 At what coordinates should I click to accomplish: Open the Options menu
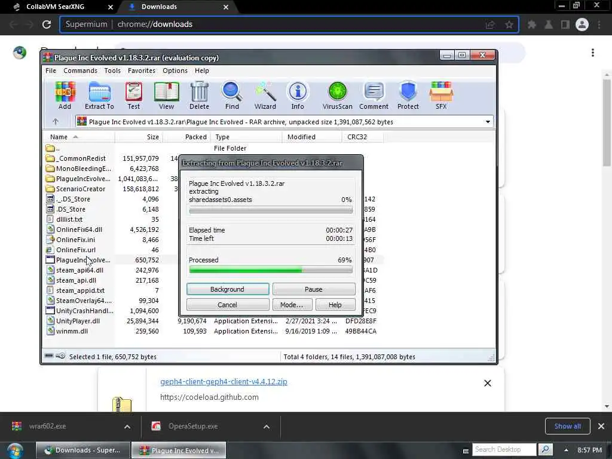pos(175,71)
